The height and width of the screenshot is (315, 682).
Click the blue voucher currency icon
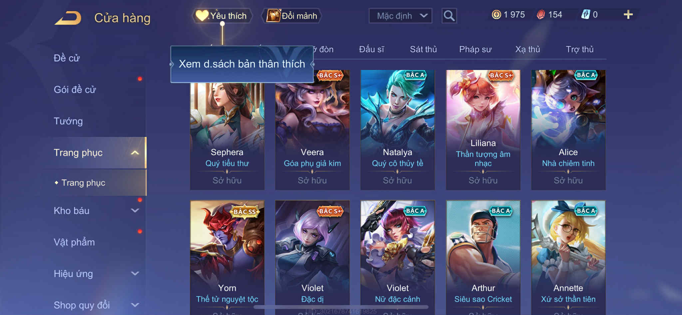[x=585, y=15]
